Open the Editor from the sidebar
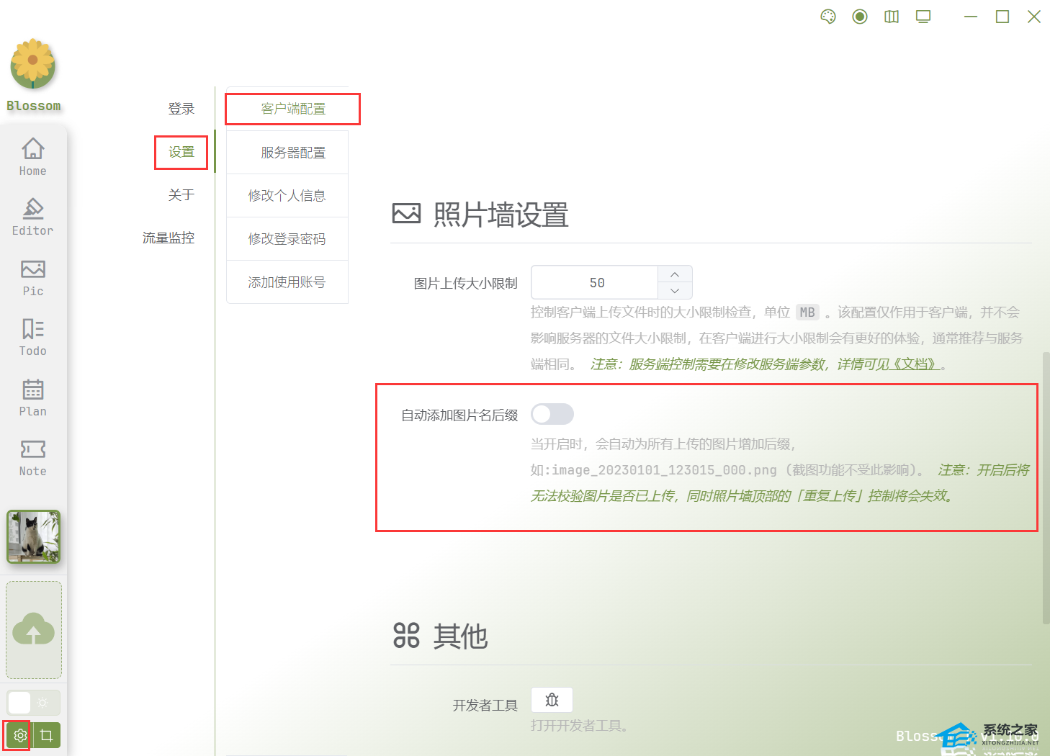This screenshot has width=1050, height=756. tap(32, 217)
